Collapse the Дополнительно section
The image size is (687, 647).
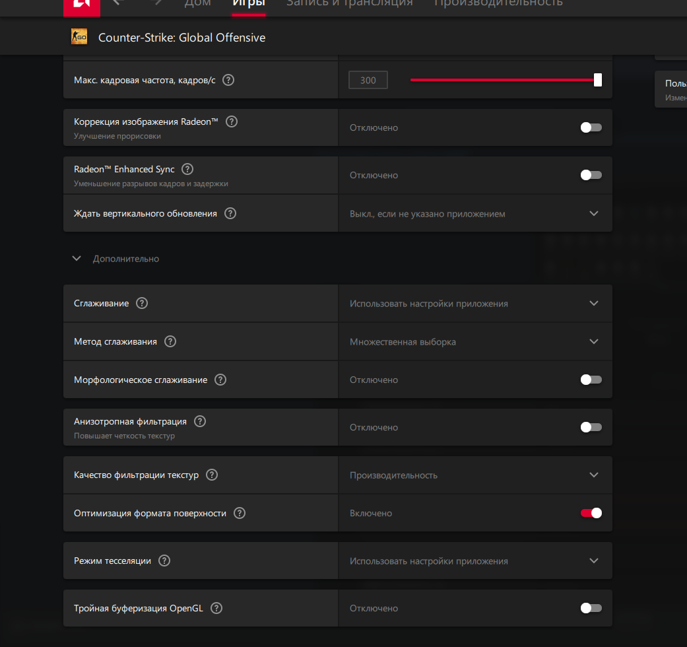[x=77, y=259]
